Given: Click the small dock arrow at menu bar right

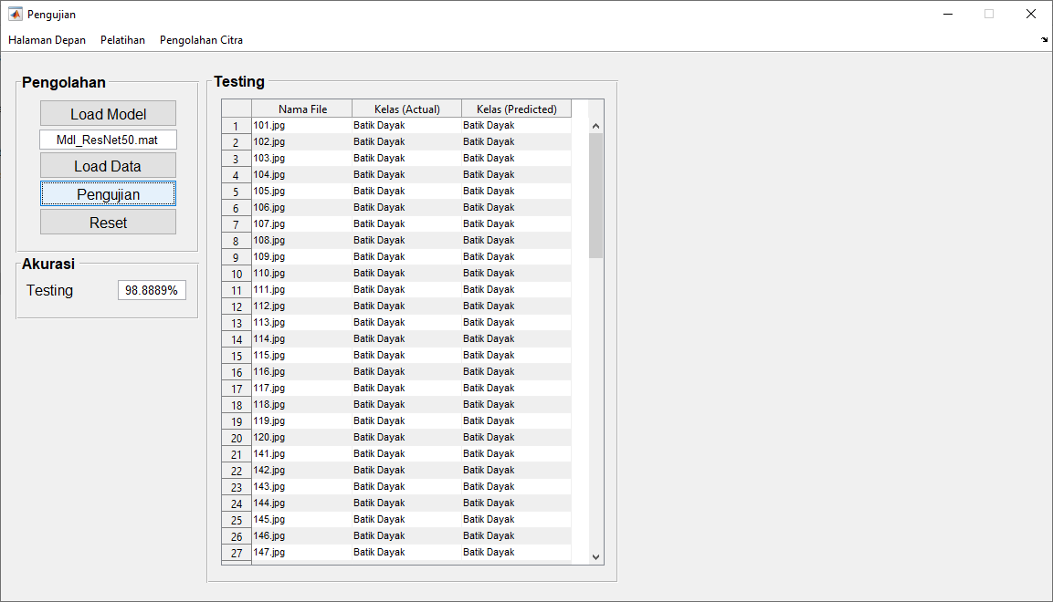Looking at the screenshot, I should click(x=1044, y=40).
